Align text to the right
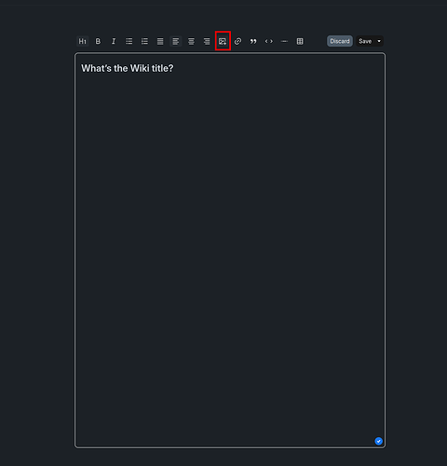The image size is (447, 466). click(207, 41)
